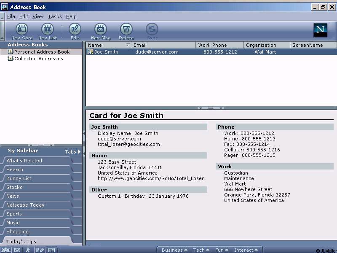
Task: Open the geocities.com/SoHo/Total_Loser web page link
Action: (x=151, y=178)
